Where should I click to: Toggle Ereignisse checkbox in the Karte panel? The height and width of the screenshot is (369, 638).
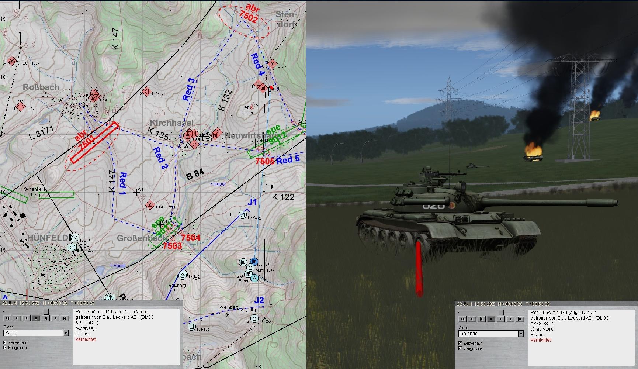pyautogui.click(x=5, y=348)
